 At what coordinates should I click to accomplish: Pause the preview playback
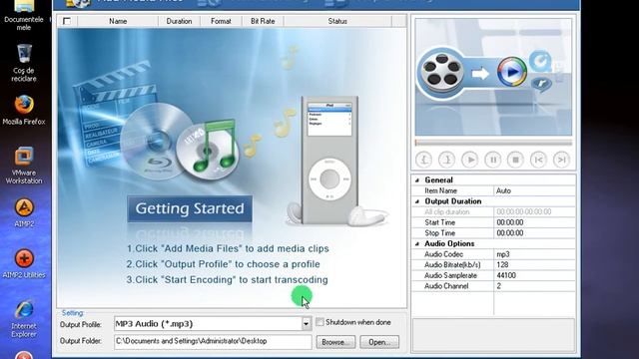click(492, 160)
